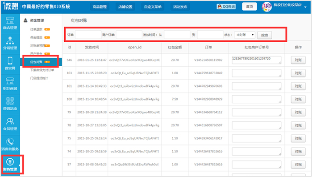Select 下载微信支付订单 submenu item
Viewport: 312px width, 177px height.
click(x=42, y=70)
